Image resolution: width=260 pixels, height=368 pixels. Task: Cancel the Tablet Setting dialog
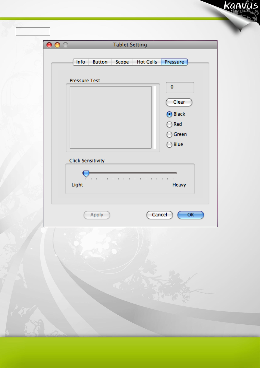pyautogui.click(x=160, y=215)
